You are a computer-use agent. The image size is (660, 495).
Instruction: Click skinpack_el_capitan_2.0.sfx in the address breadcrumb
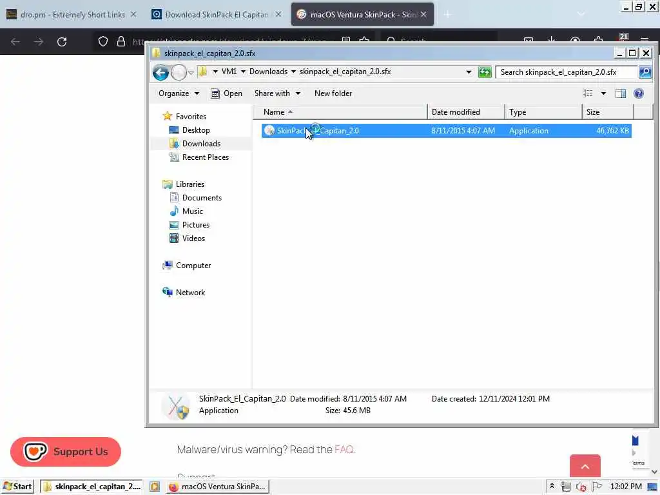[x=345, y=72]
